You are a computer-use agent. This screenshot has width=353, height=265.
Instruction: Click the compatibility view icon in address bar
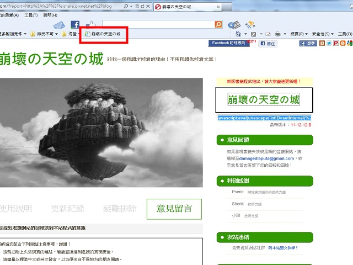137,7
